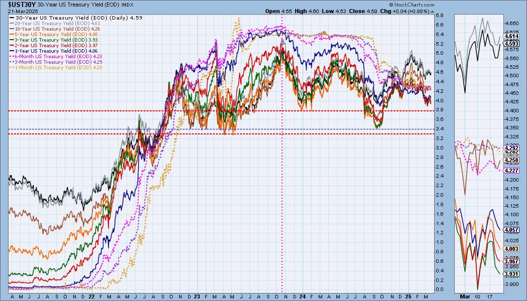527x301 pixels.
Task: Click the 3-Month US Treasury Yield legend entry
Action: [56, 62]
